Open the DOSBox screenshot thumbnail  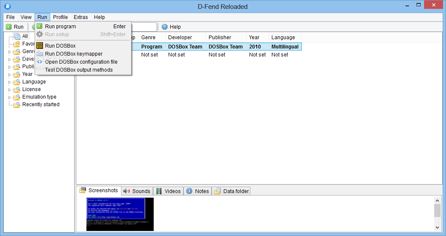coord(120,215)
